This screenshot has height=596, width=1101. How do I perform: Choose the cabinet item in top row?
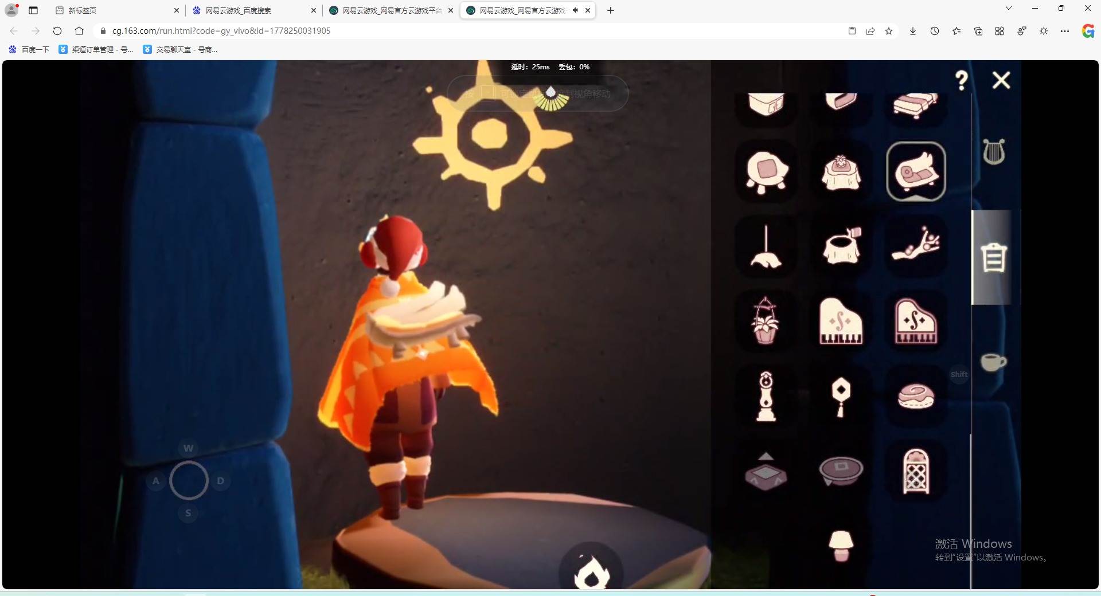767,106
